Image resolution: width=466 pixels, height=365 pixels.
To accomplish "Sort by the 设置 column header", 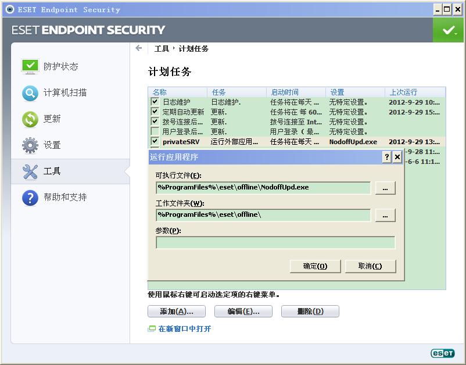I will coord(356,92).
